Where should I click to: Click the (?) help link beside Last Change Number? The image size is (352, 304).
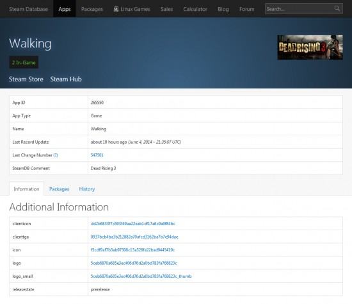coord(56,155)
